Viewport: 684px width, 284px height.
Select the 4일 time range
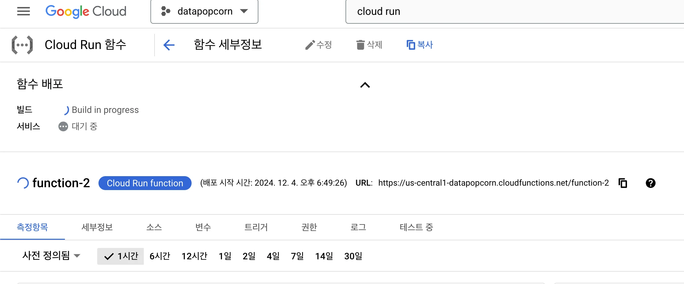pyautogui.click(x=273, y=256)
